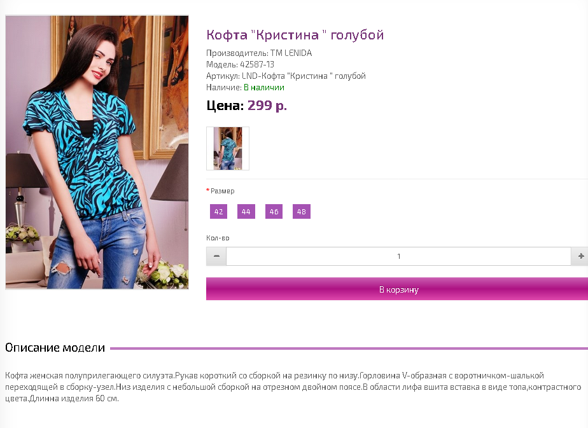Click the product description paragraph
588x428 pixels.
point(293,387)
